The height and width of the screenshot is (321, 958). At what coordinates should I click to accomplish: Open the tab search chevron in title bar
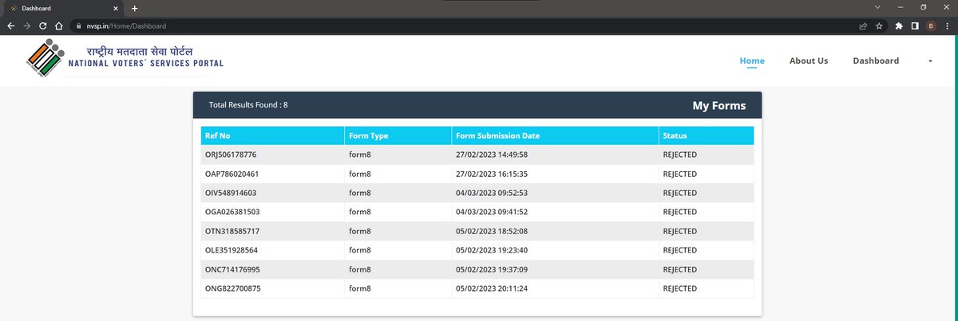point(877,7)
